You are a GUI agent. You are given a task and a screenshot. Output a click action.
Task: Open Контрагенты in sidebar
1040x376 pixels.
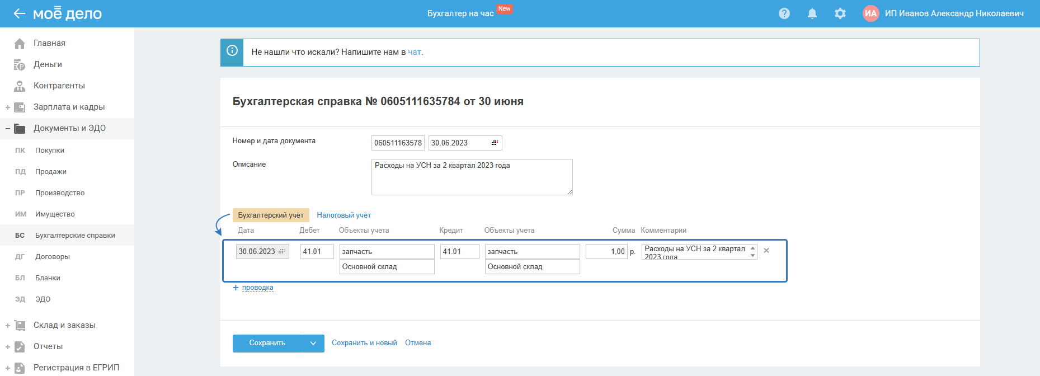59,86
